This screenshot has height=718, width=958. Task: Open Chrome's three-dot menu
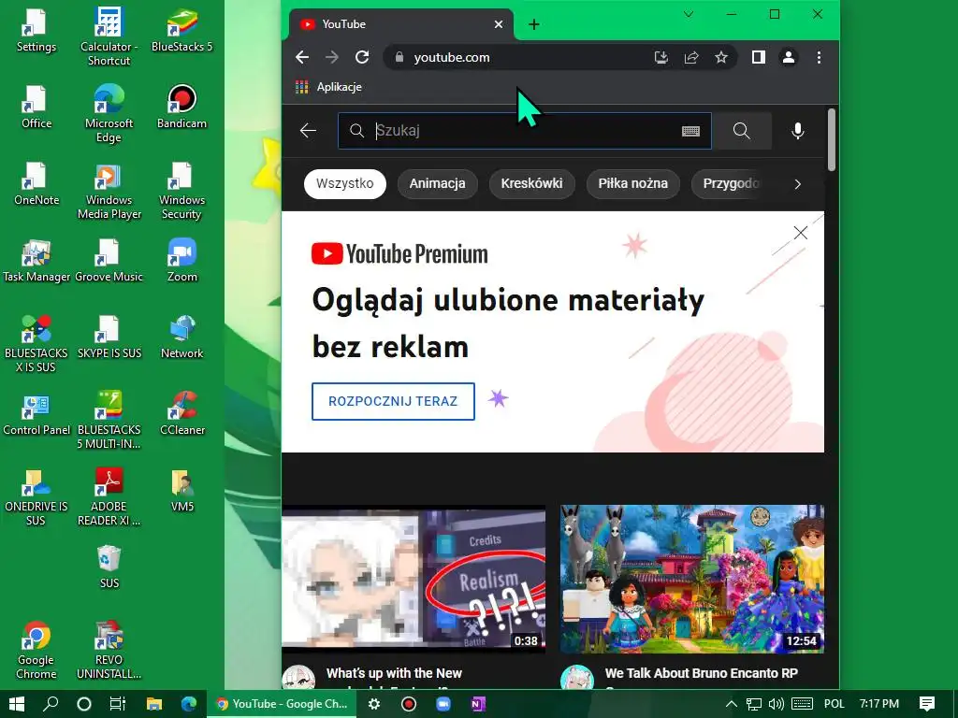click(x=819, y=57)
